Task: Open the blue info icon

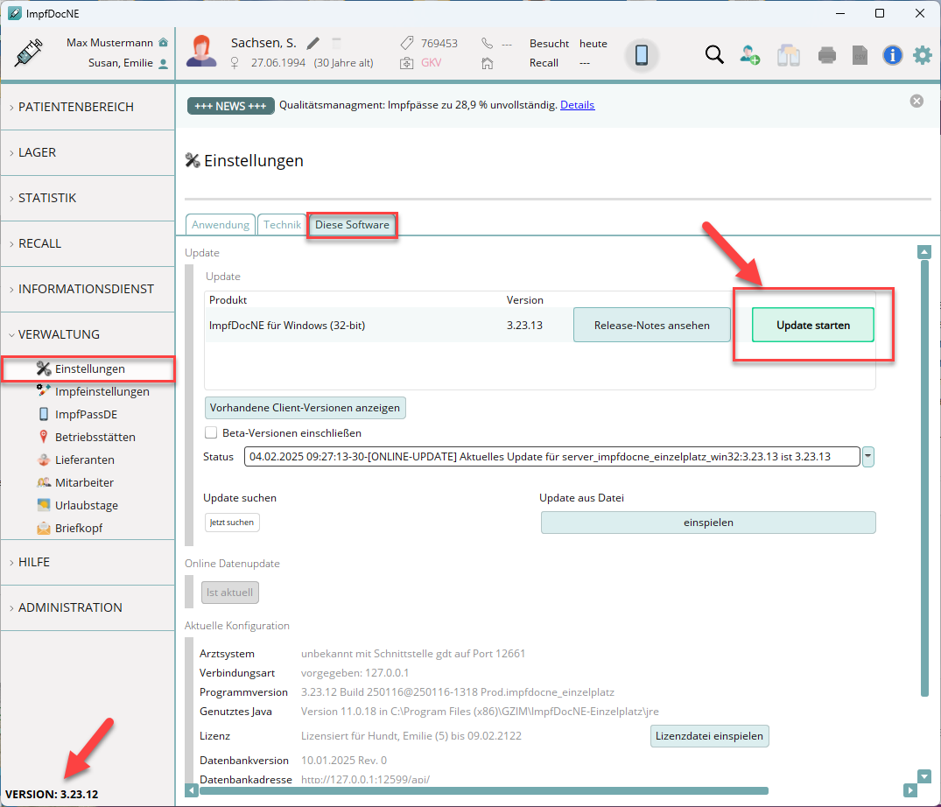Action: click(x=892, y=55)
